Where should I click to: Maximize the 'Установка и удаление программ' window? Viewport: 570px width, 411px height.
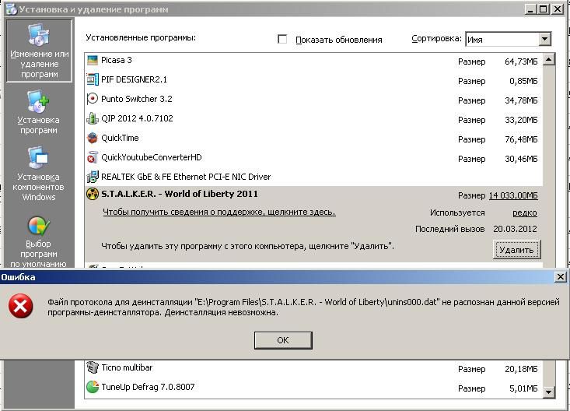tap(544, 9)
